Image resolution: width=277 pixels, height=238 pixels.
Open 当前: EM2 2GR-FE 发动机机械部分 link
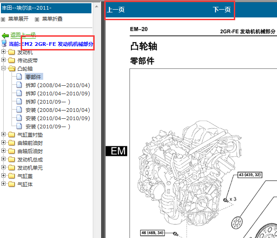coord(51,44)
